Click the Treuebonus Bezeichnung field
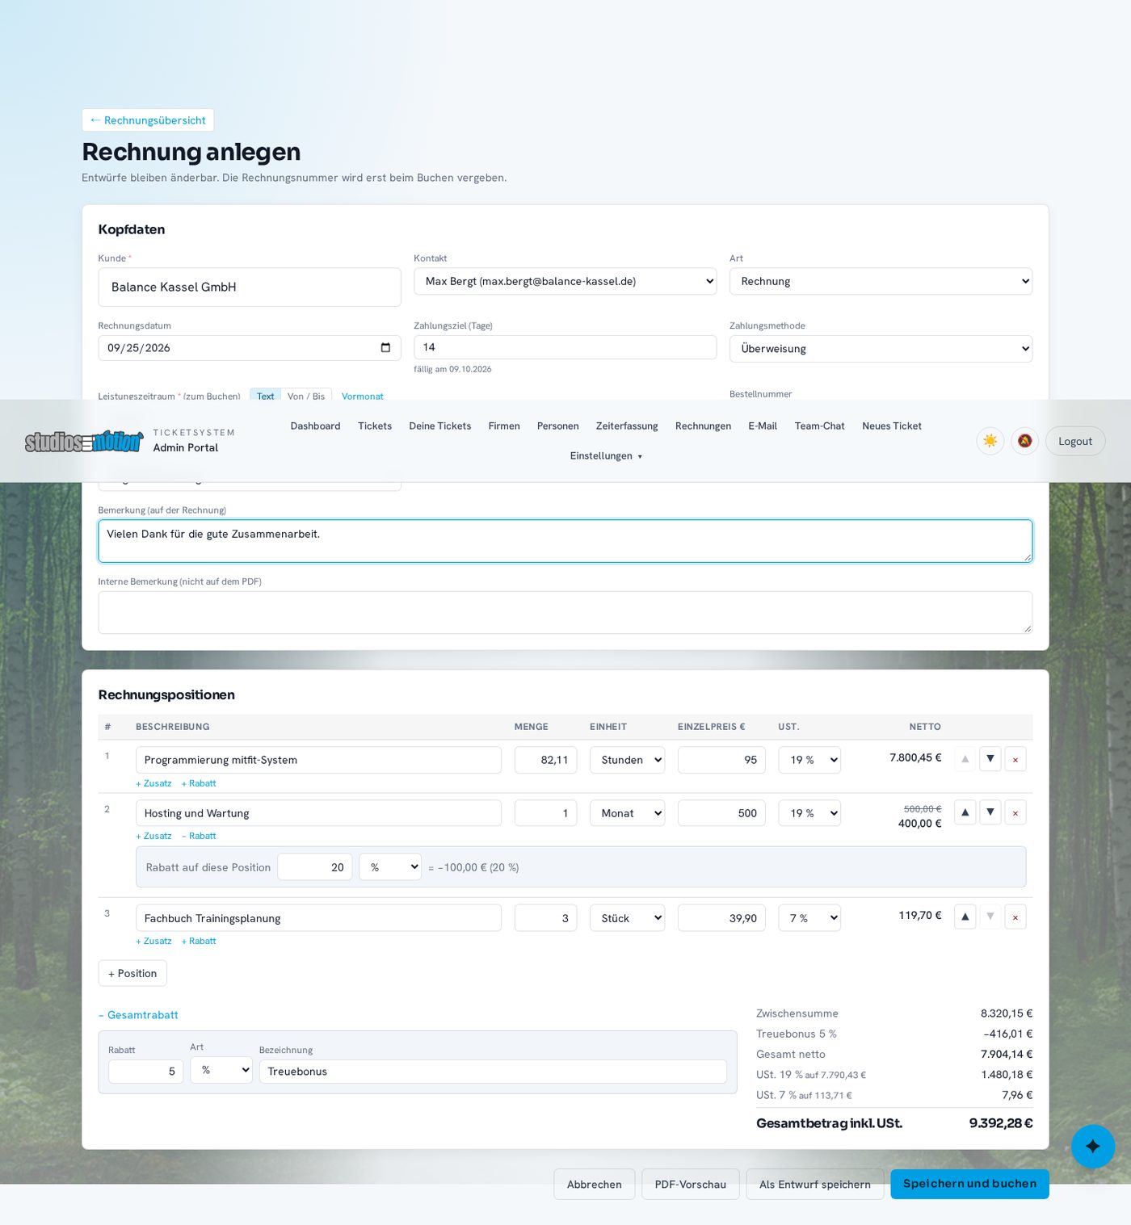Viewport: 1131px width, 1225px height. tap(493, 1072)
